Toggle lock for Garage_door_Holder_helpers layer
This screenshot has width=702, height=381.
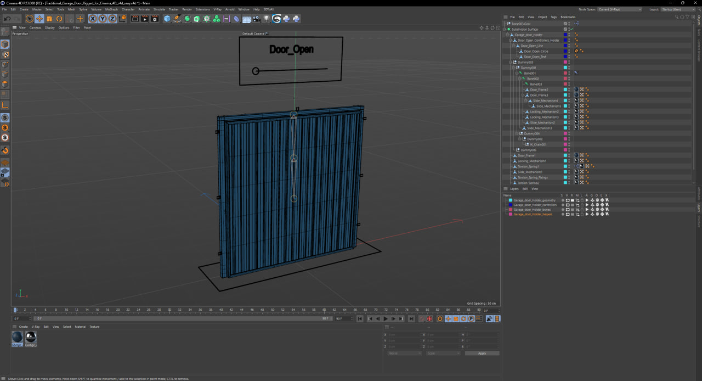coord(582,214)
